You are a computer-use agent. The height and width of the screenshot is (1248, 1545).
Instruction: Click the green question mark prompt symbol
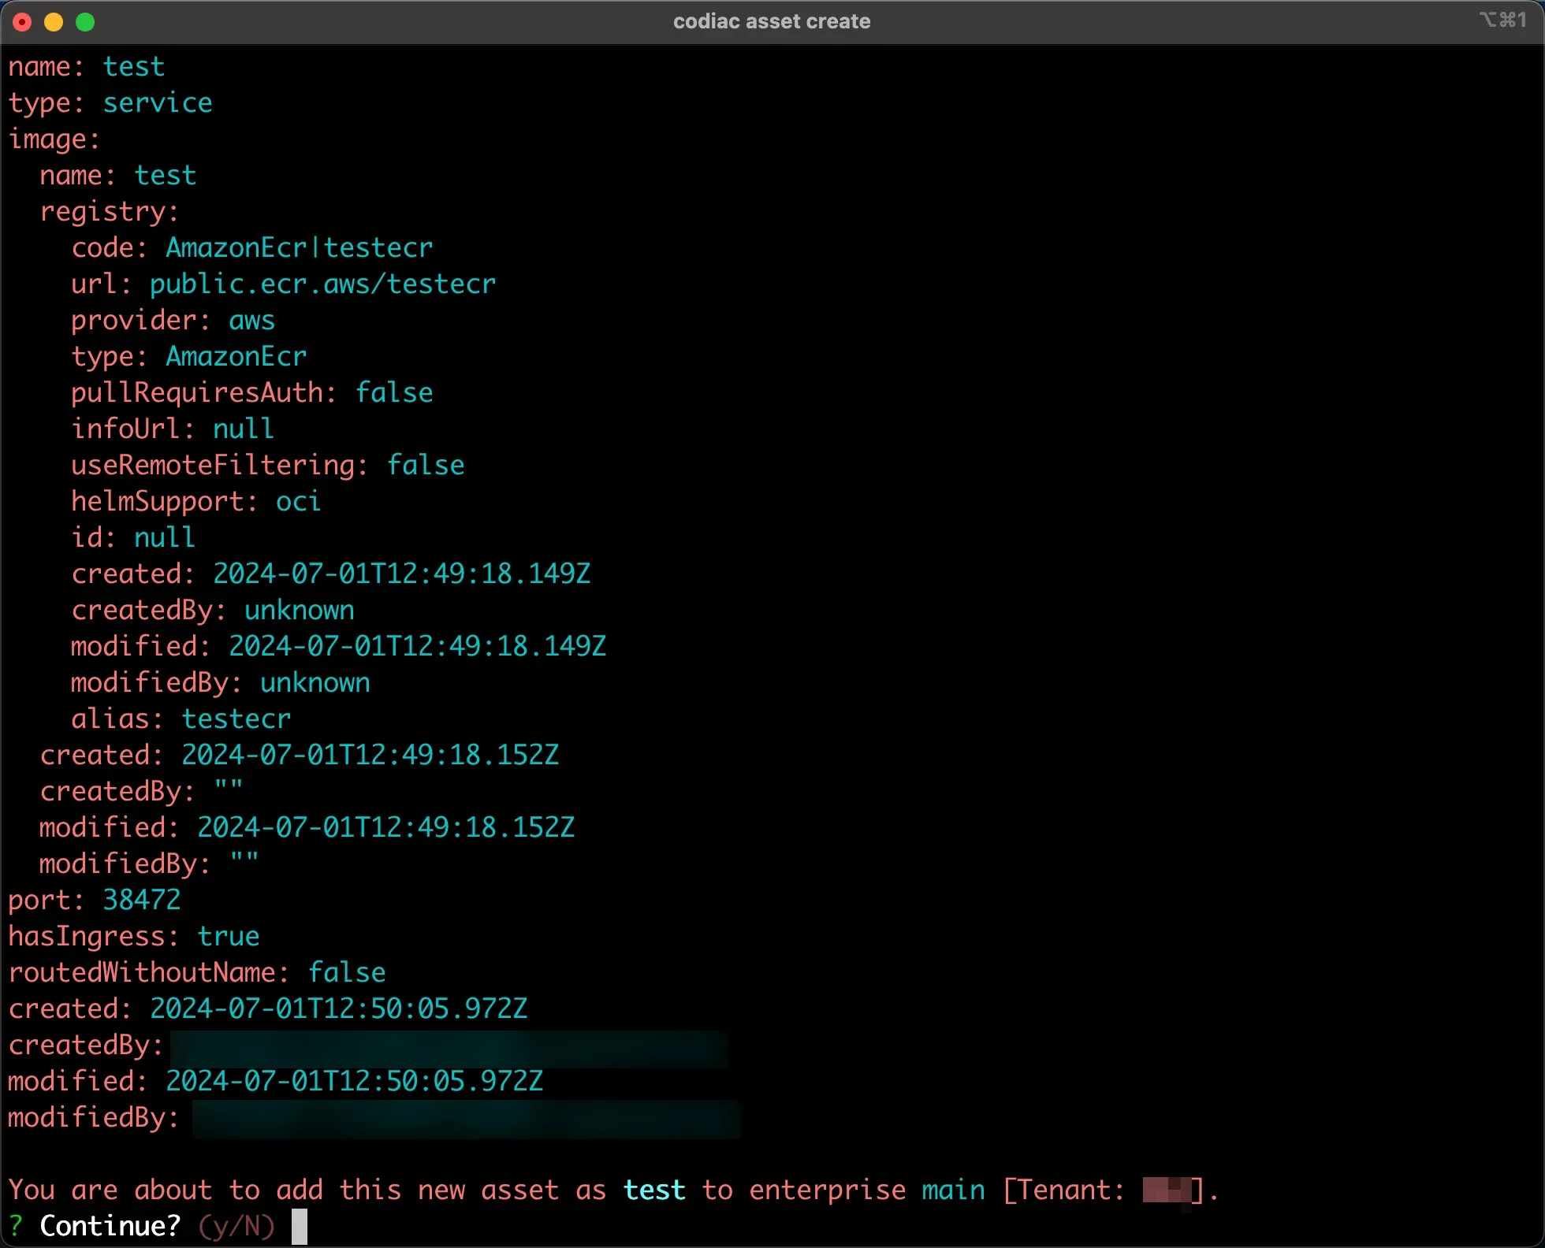pyautogui.click(x=16, y=1226)
